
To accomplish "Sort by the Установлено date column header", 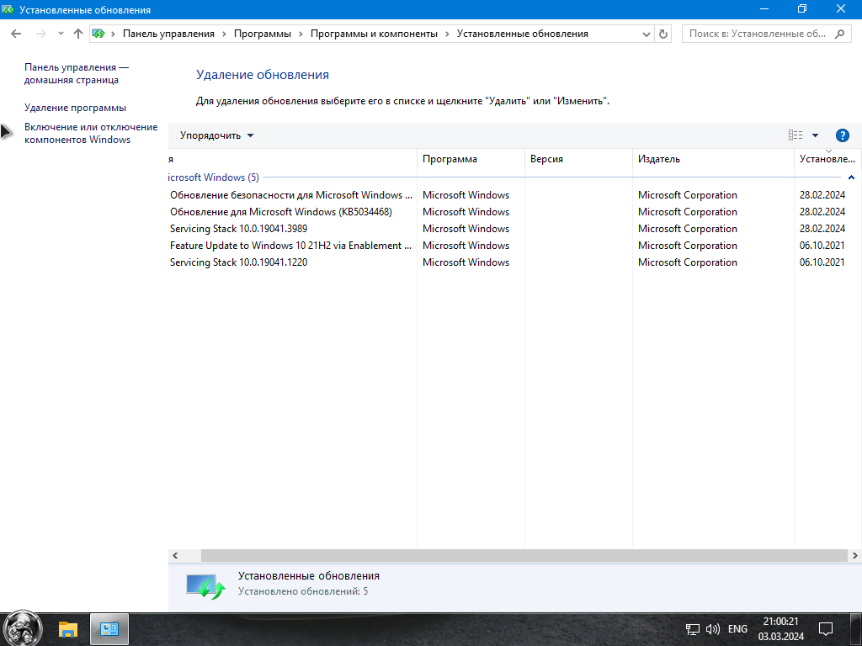I will coord(827,159).
